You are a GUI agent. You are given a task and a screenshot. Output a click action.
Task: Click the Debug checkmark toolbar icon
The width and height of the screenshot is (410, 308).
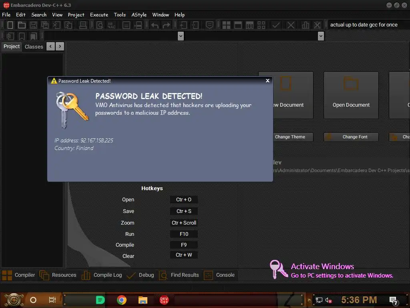pyautogui.click(x=276, y=25)
